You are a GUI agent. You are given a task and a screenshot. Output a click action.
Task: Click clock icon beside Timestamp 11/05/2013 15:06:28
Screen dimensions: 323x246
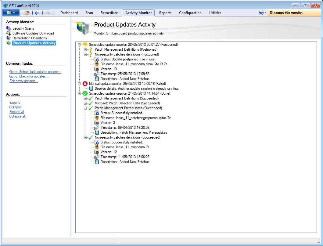[97, 157]
